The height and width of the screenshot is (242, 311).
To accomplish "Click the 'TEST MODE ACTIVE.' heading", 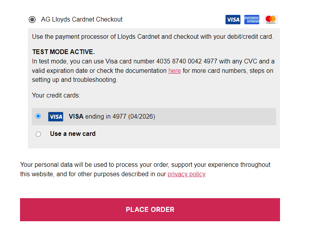I will [x=64, y=52].
